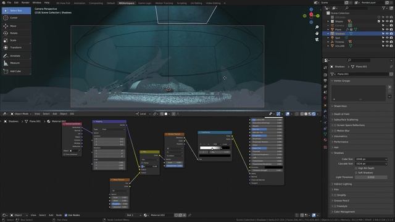Choose the Move tool
Image resolution: width=395 pixels, height=222 pixels.
pyautogui.click(x=17, y=26)
